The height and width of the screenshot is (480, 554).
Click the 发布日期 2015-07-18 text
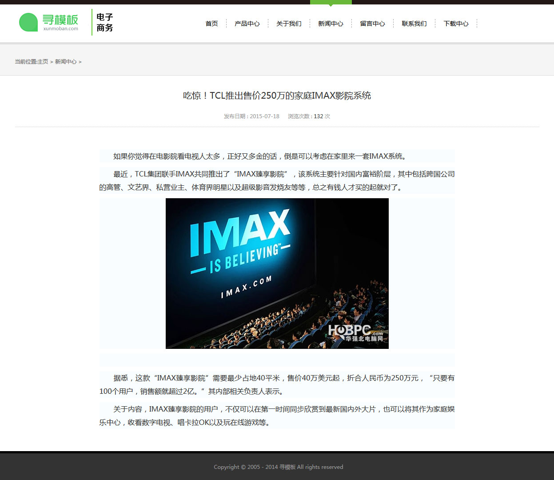251,116
